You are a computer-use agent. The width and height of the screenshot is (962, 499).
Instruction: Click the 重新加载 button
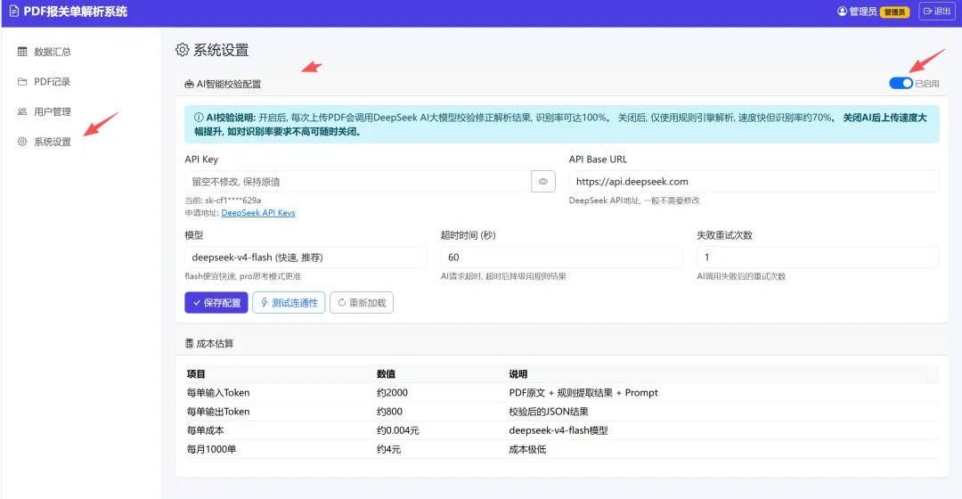[362, 303]
